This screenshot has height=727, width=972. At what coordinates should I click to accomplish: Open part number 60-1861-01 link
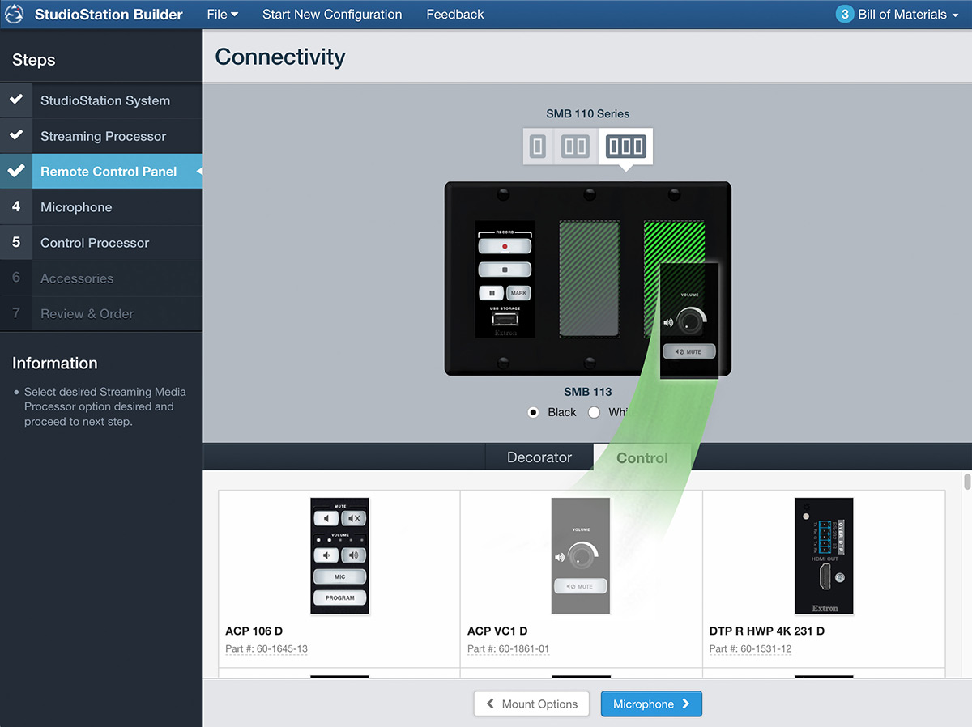(509, 649)
